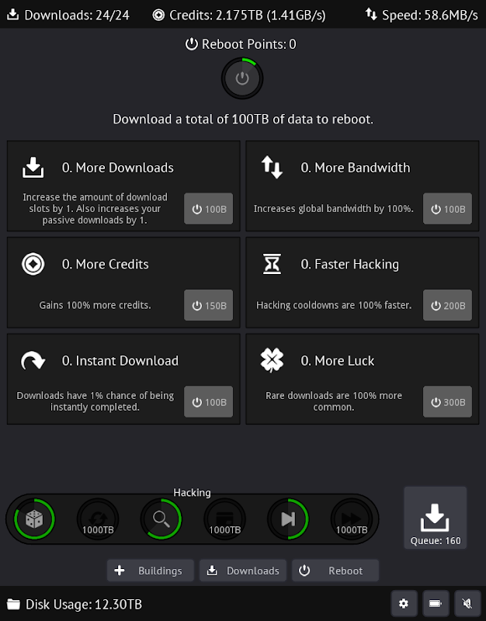Activate the magnifier search hack

(161, 519)
